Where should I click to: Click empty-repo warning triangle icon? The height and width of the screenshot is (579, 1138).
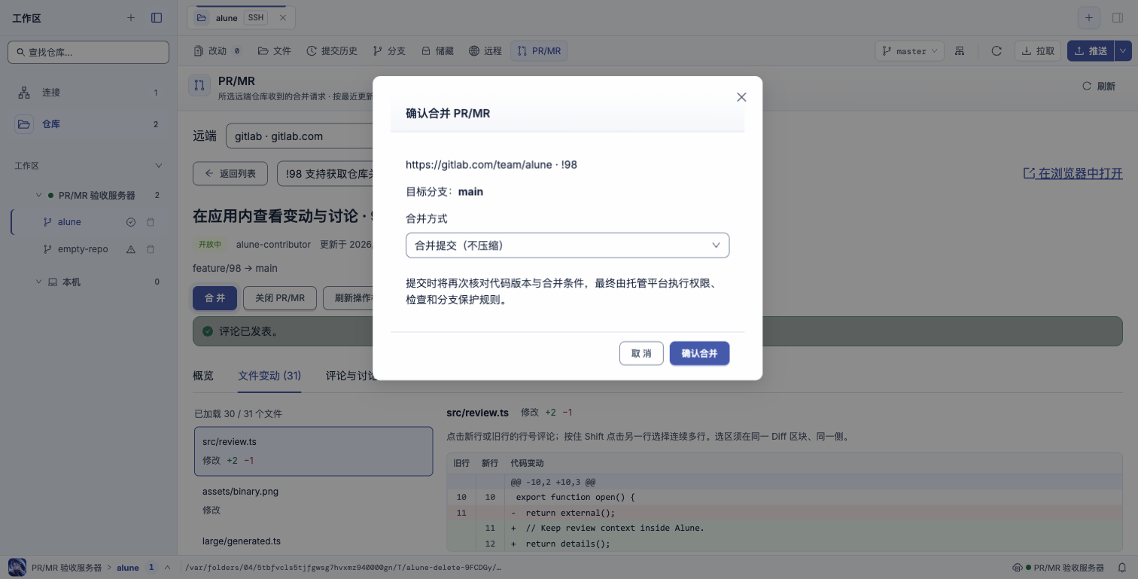131,249
